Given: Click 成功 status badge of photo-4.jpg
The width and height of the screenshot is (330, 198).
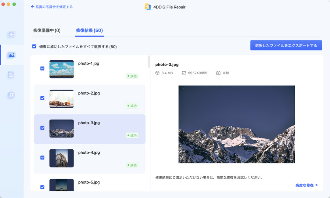Looking at the screenshot, I should 132,165.
